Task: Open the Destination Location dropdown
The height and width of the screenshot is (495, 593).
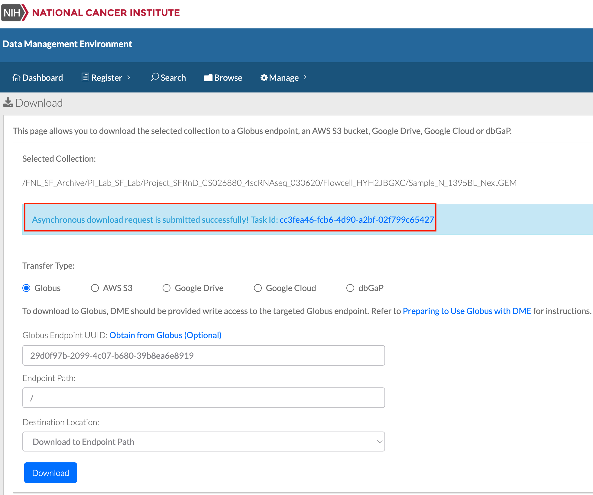Action: 203,442
